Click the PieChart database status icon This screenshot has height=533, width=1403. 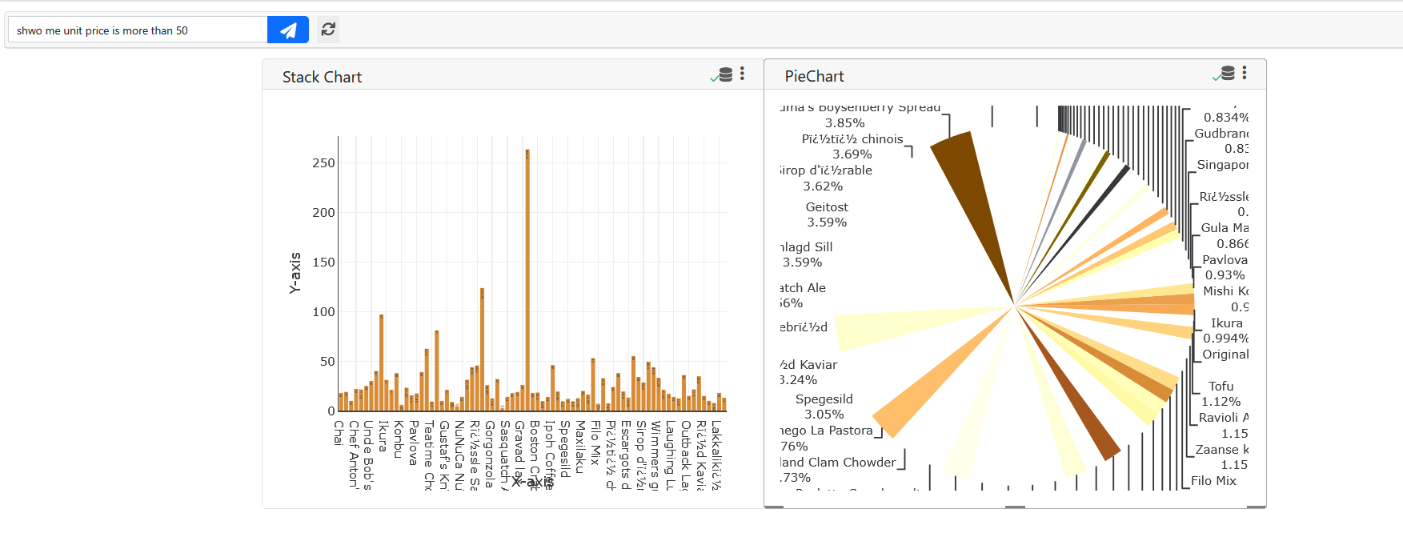[x=1224, y=74]
